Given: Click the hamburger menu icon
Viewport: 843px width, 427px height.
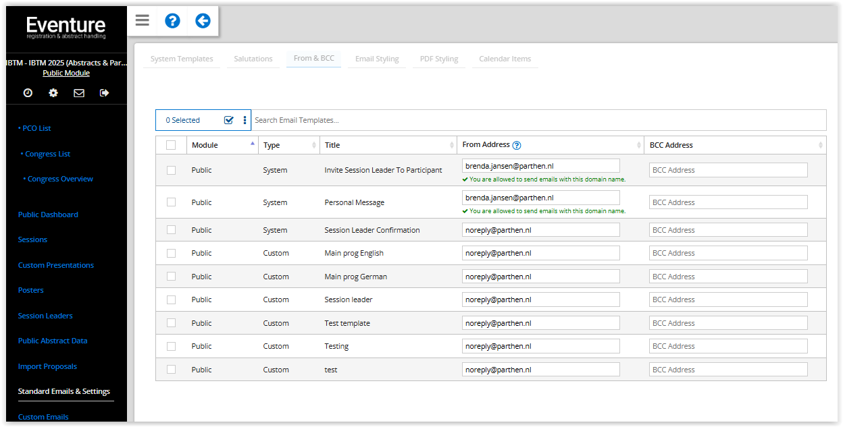Looking at the screenshot, I should pyautogui.click(x=142, y=20).
